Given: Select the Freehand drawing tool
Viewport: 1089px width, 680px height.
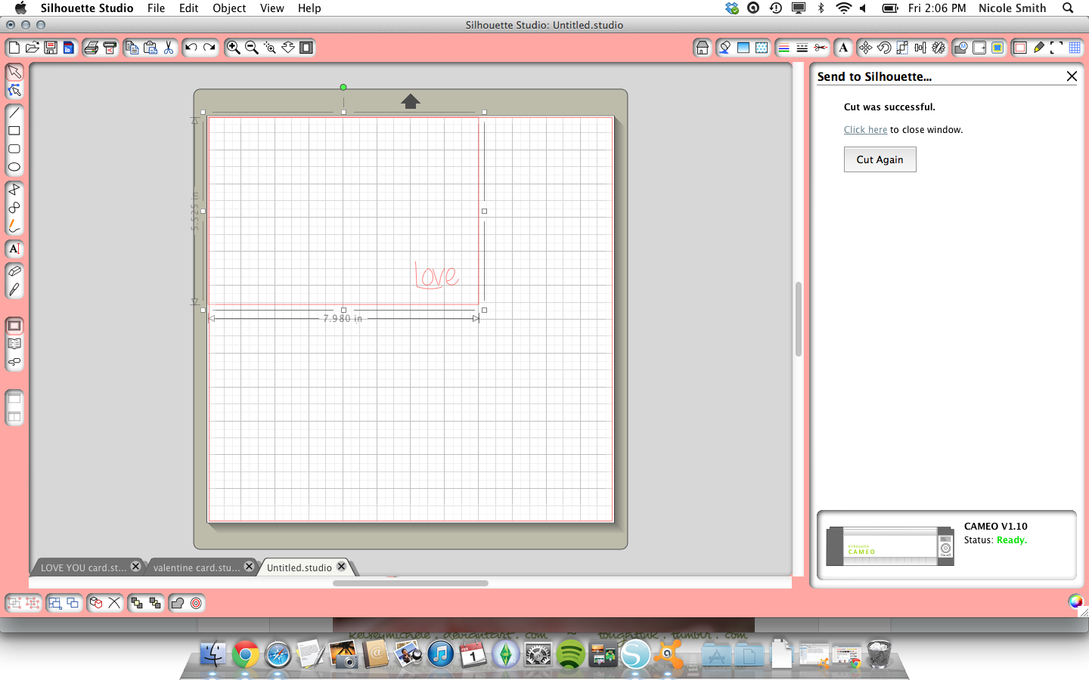Looking at the screenshot, I should click(14, 226).
